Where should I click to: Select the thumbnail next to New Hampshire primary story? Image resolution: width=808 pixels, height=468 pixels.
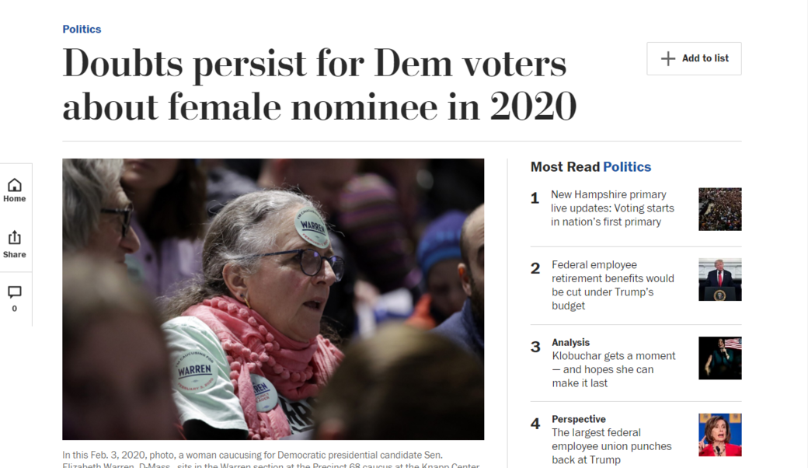pos(719,208)
